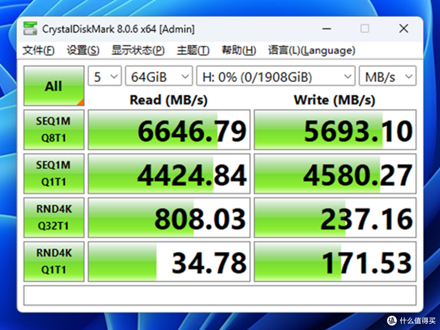Click the CrystalDiskMark app icon in title bar

(30, 28)
